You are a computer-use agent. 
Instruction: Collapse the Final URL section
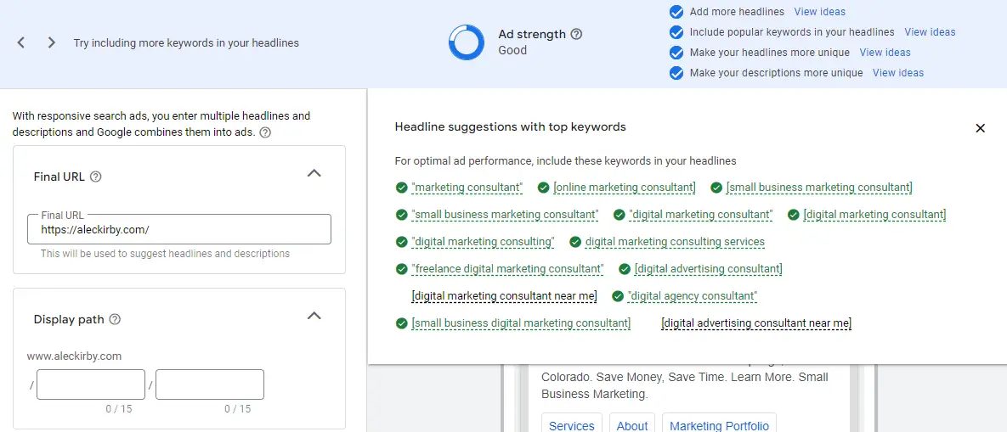314,173
